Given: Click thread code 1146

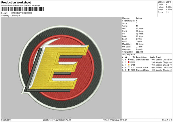Looking at the screenshot, I should [153, 62].
